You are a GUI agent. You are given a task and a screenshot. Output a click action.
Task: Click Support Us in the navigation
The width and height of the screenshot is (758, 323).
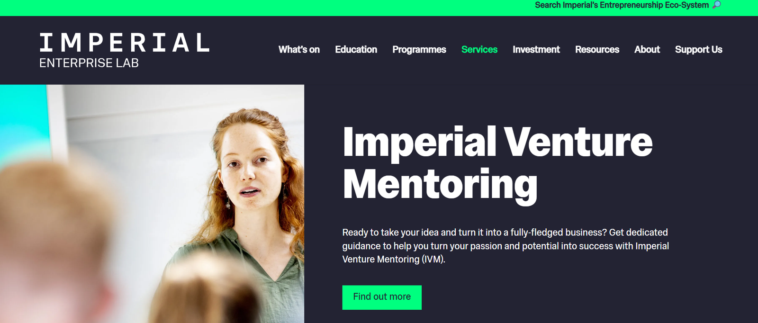pyautogui.click(x=698, y=50)
